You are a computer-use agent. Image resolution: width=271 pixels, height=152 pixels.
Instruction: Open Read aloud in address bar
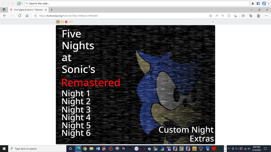pyautogui.click(x=217, y=16)
